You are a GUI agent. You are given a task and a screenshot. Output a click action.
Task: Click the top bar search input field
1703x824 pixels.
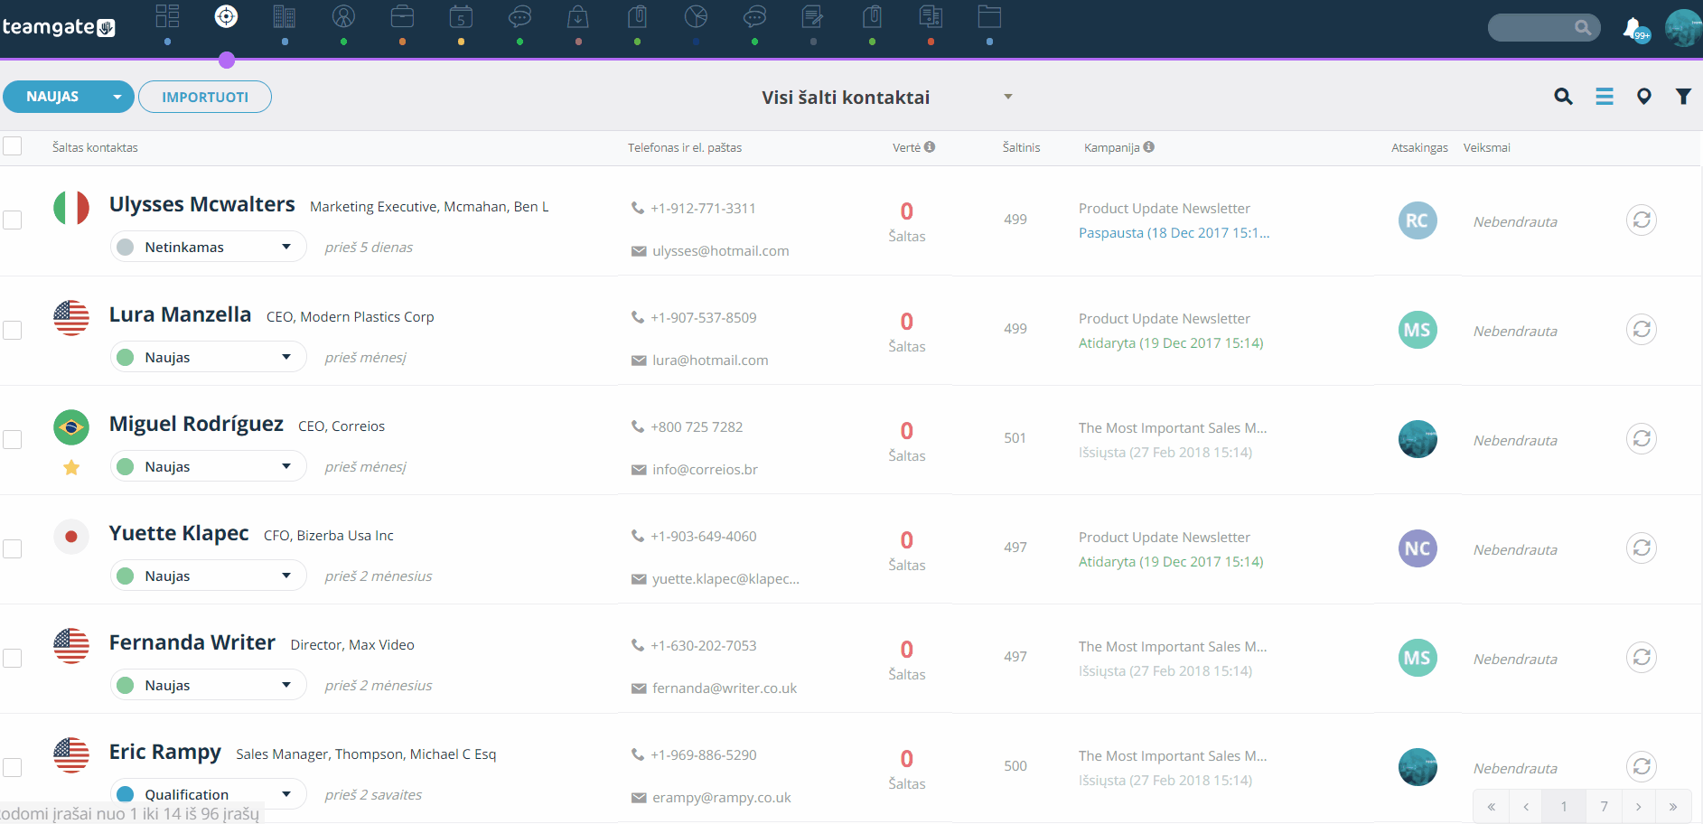1544,27
